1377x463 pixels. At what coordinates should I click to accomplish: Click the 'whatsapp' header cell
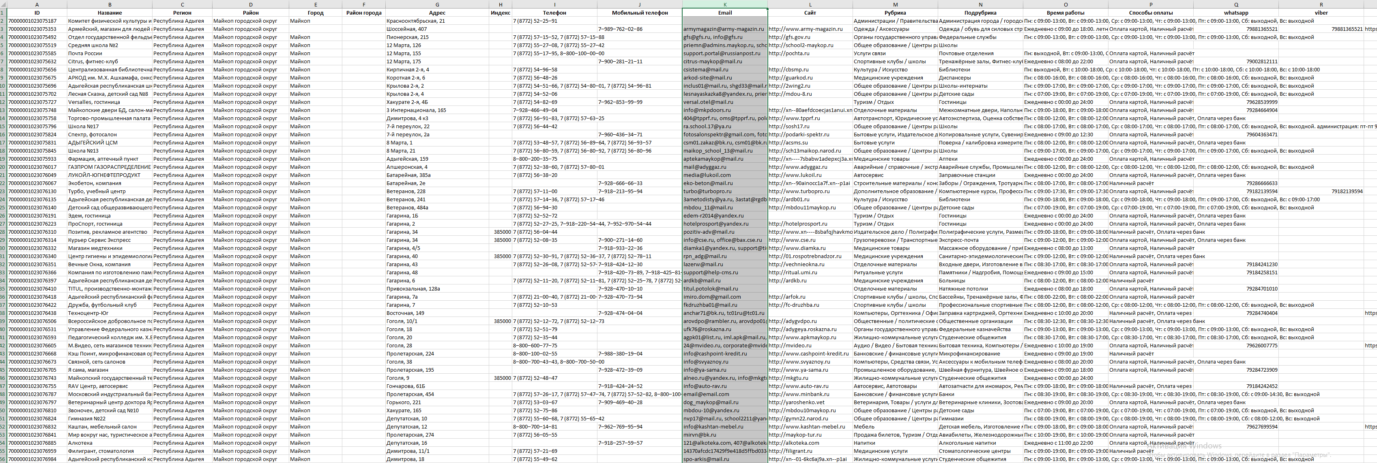tap(1236, 13)
